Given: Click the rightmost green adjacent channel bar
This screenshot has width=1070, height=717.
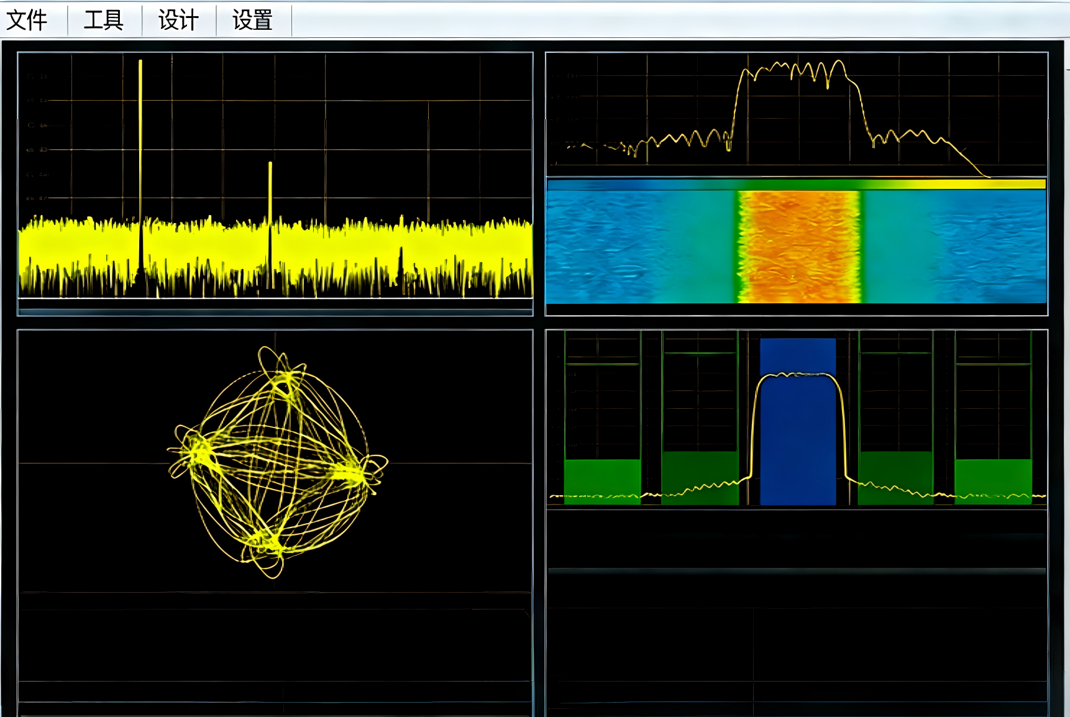Looking at the screenshot, I should [x=993, y=482].
